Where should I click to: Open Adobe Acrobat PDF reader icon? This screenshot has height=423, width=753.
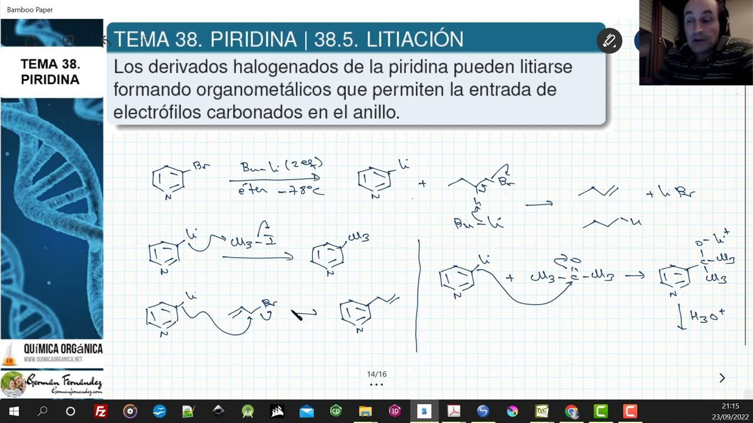(x=454, y=411)
